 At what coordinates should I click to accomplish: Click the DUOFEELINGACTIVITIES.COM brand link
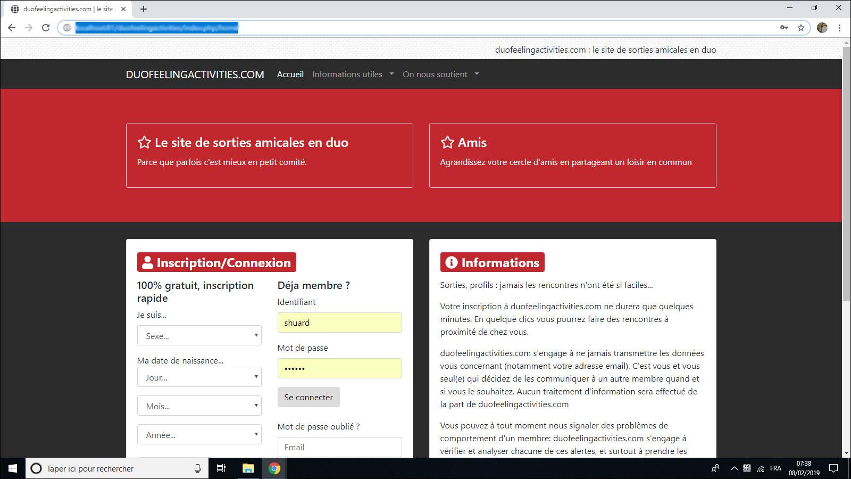[195, 75]
